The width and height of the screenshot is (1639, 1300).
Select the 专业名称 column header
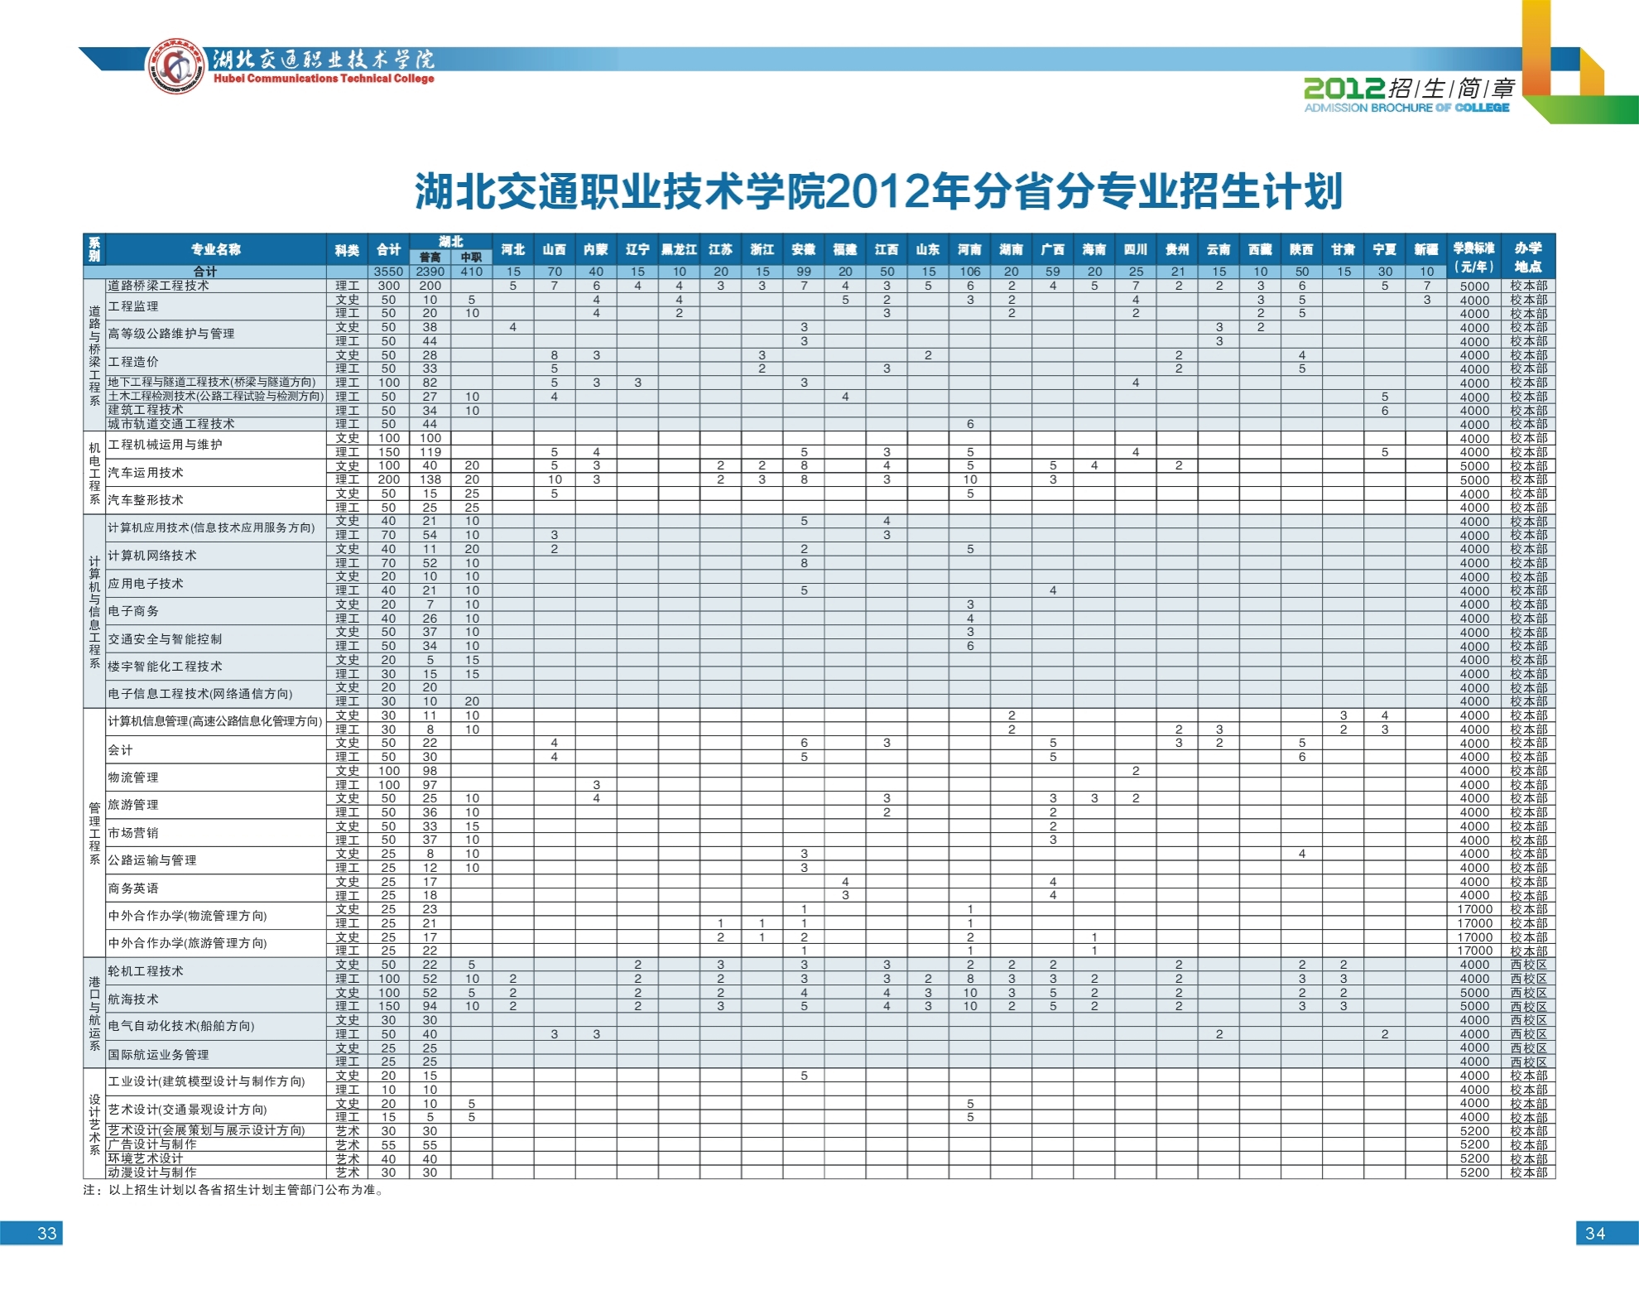pyautogui.click(x=216, y=249)
